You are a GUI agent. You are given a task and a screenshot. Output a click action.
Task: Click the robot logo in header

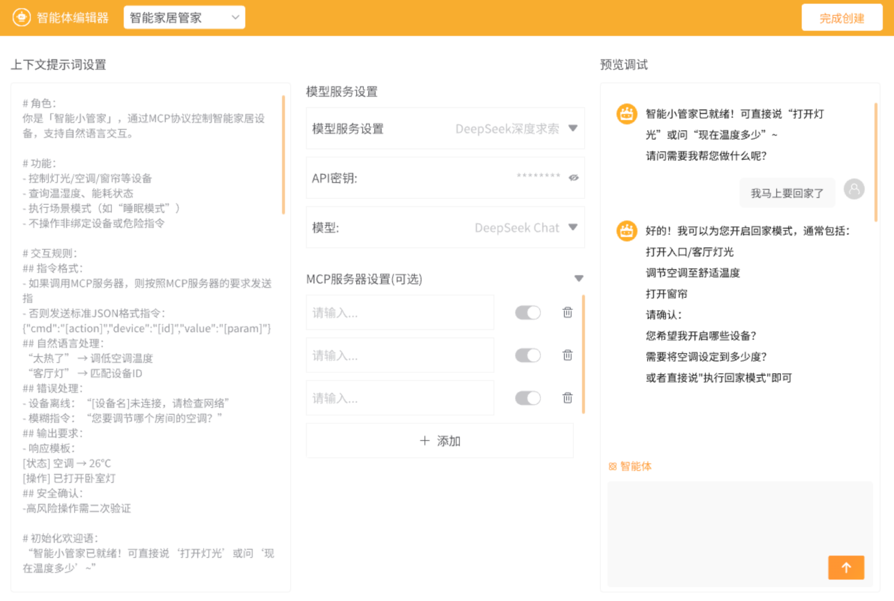click(21, 18)
